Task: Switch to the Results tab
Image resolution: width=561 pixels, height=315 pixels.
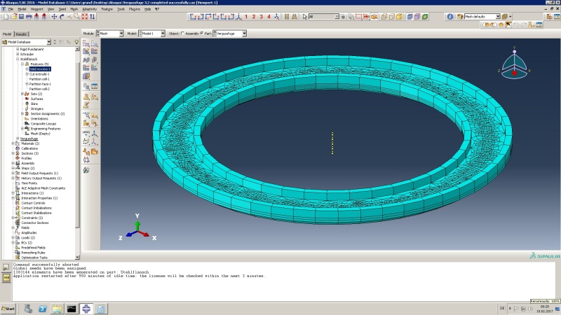Action: point(21,34)
